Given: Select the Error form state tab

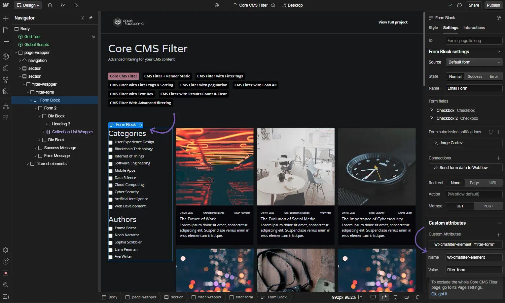Looking at the screenshot, I should coord(494,76).
